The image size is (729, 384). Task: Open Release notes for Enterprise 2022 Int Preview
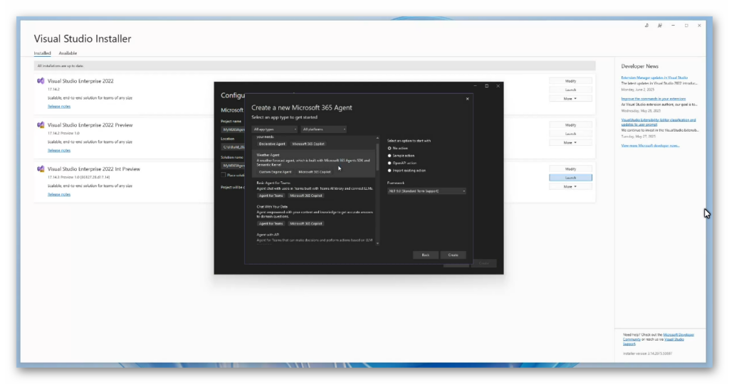click(x=59, y=195)
